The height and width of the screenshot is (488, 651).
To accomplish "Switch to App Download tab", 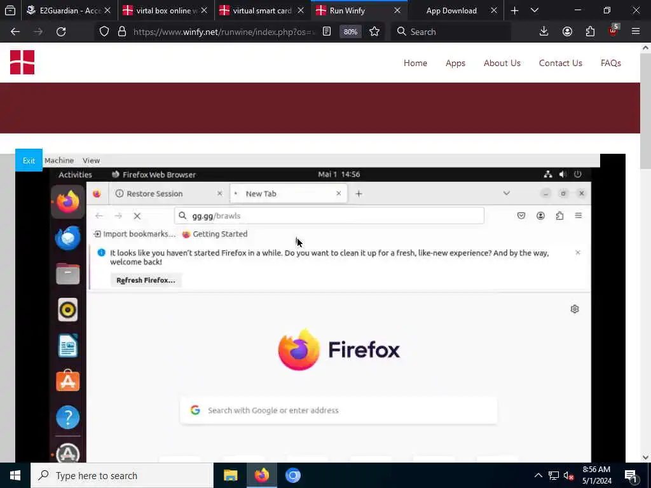I will pyautogui.click(x=455, y=10).
